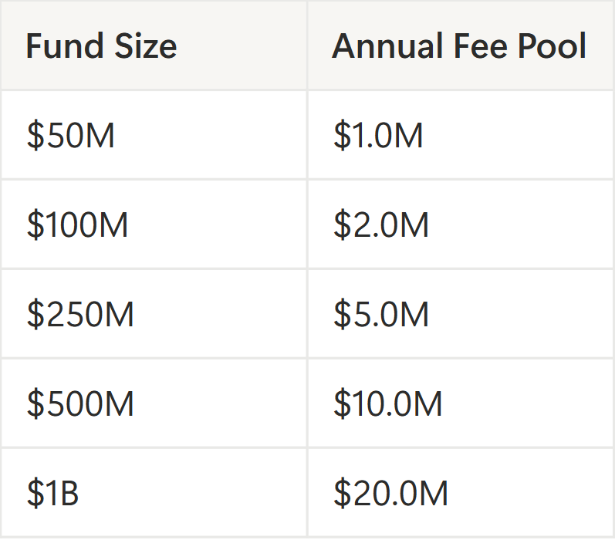This screenshot has height=540, width=615.
Task: Select the $20.0M annual fee cell
Action: pos(390,494)
